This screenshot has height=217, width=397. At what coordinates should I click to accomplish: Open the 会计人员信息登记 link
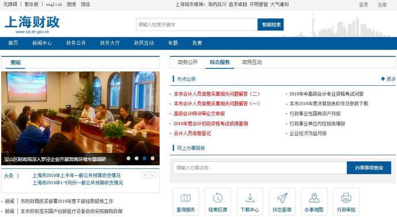point(192,134)
